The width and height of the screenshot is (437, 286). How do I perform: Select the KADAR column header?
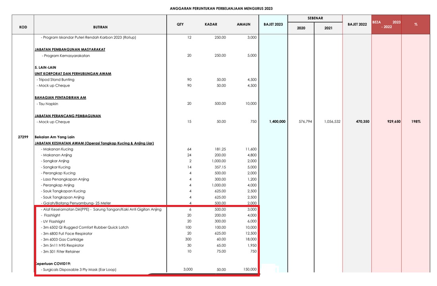click(x=211, y=24)
